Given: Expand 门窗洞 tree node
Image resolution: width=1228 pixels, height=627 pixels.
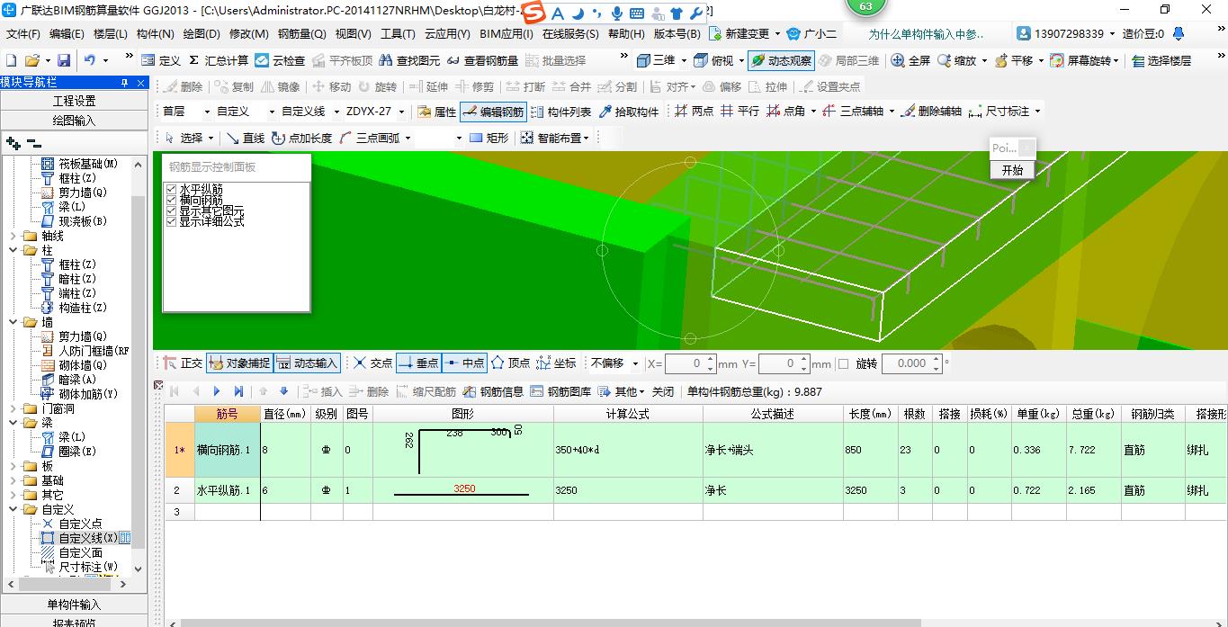Looking at the screenshot, I should point(13,408).
